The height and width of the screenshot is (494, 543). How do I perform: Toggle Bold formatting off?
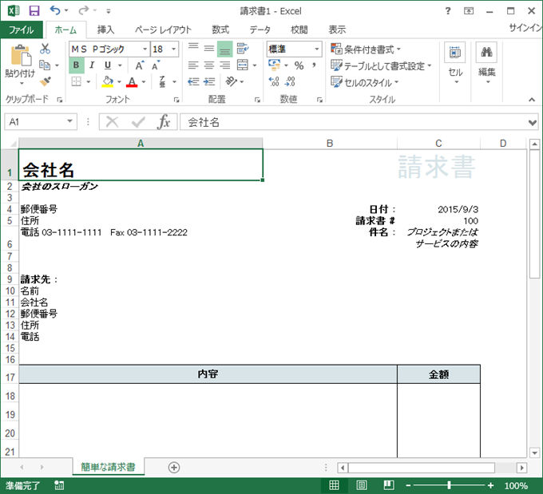coord(76,65)
